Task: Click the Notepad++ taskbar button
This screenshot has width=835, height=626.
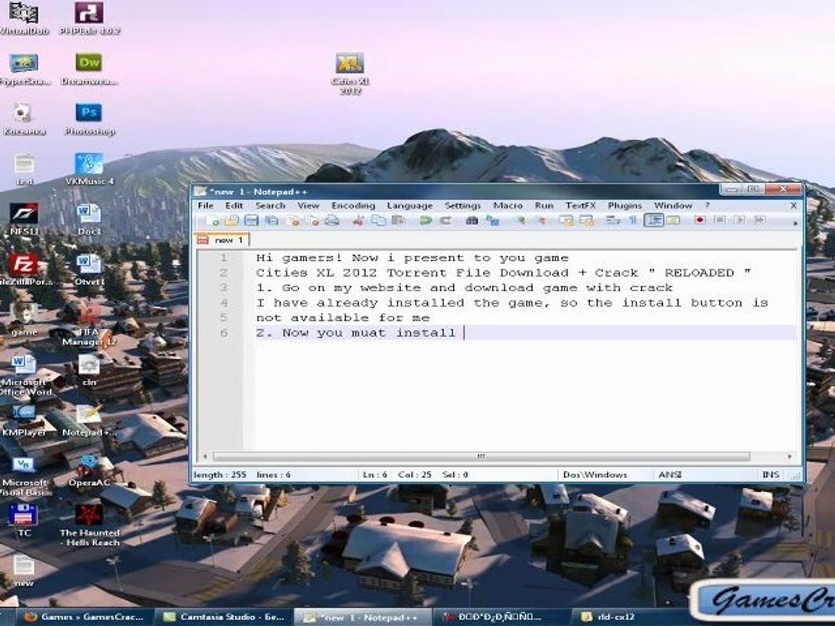Action: [x=362, y=617]
